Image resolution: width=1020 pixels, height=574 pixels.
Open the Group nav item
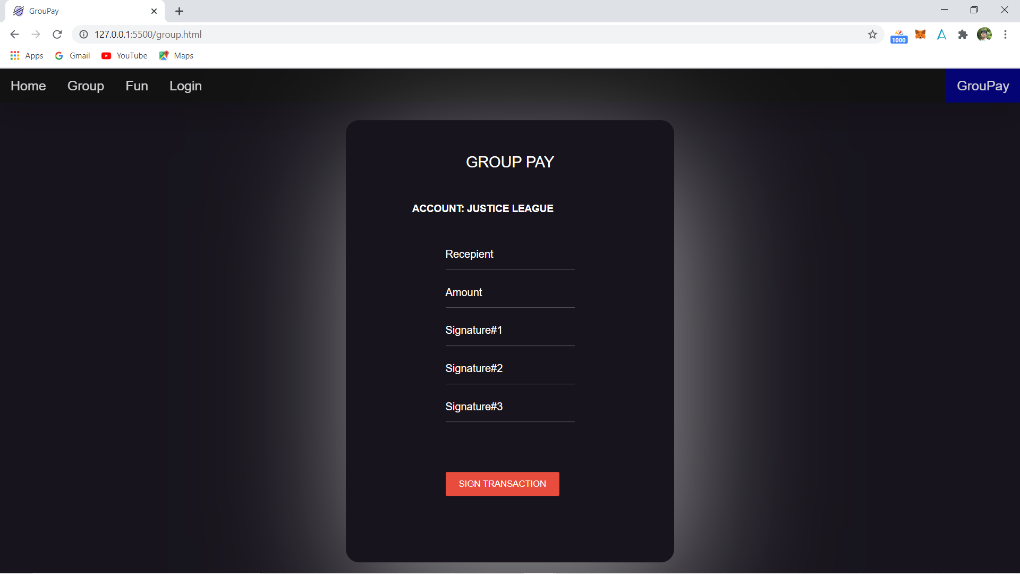86,86
